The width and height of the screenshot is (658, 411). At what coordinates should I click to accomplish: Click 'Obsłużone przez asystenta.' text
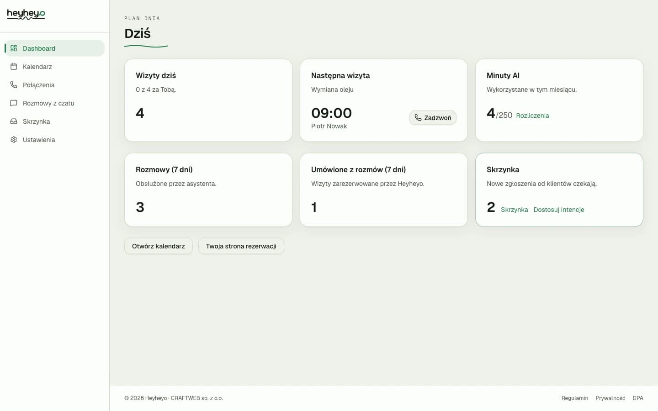[176, 184]
